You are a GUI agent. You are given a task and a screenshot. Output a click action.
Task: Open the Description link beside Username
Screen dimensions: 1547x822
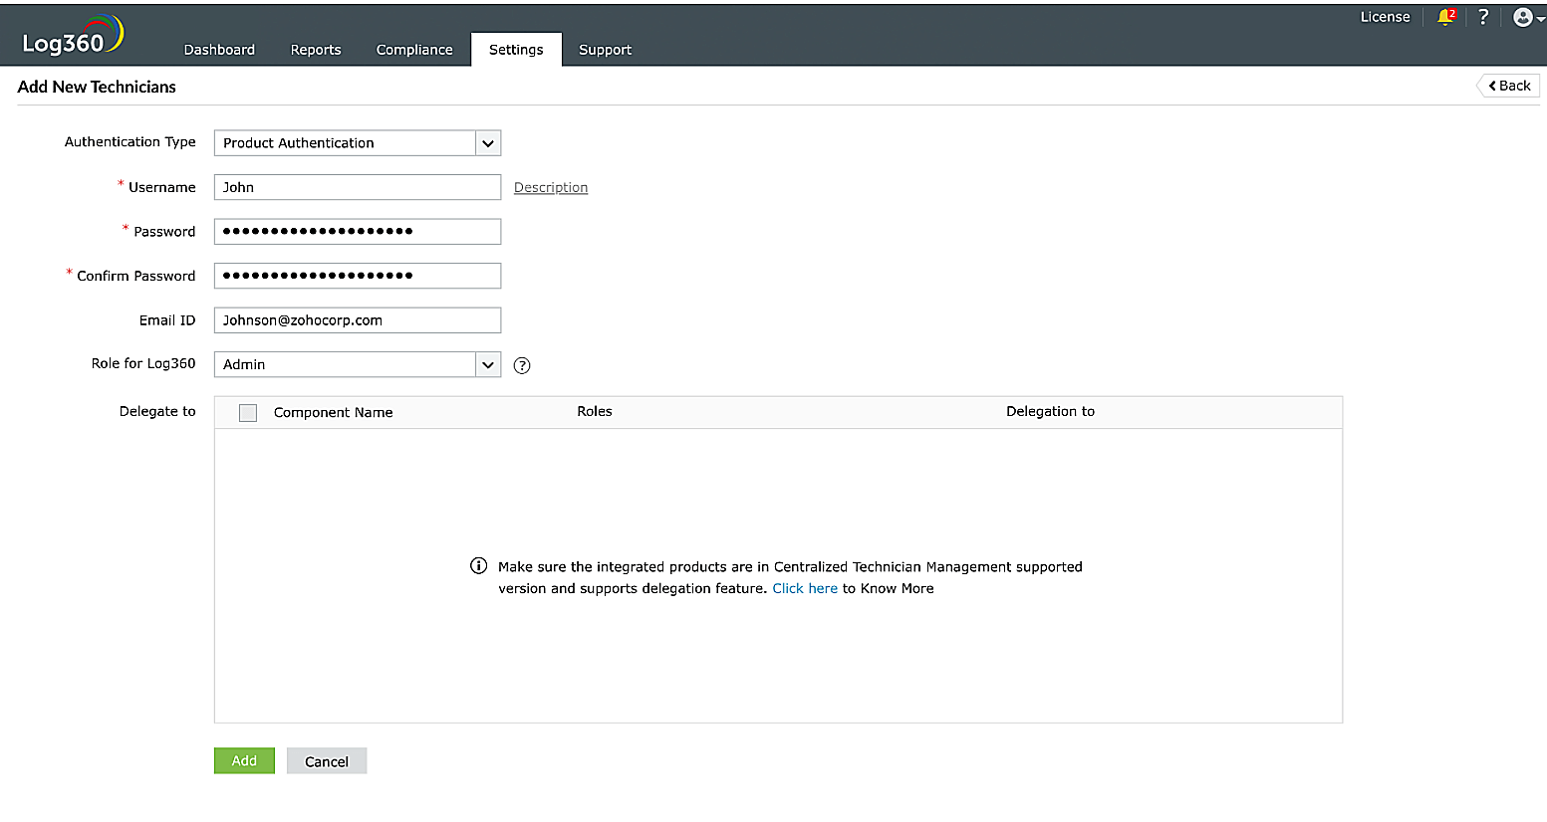[x=551, y=188]
